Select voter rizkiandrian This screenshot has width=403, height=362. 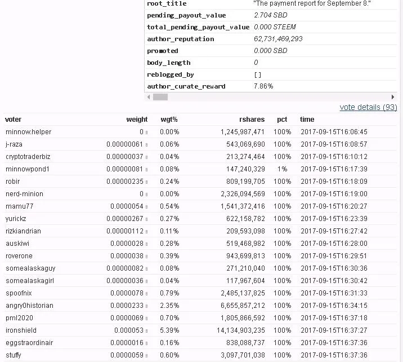pyautogui.click(x=23, y=231)
